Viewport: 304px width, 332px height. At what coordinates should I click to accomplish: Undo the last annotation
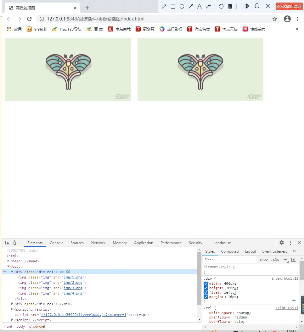click(221, 6)
